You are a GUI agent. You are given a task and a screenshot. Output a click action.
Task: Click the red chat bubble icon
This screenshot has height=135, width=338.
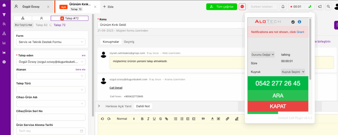pos(242,7)
